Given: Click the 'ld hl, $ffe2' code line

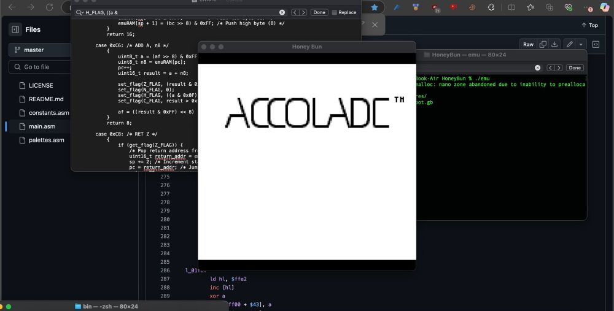Looking at the screenshot, I should click(x=228, y=279).
